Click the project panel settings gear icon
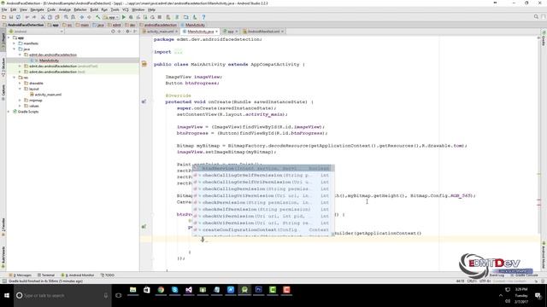The height and width of the screenshot is (307, 547). [x=127, y=32]
